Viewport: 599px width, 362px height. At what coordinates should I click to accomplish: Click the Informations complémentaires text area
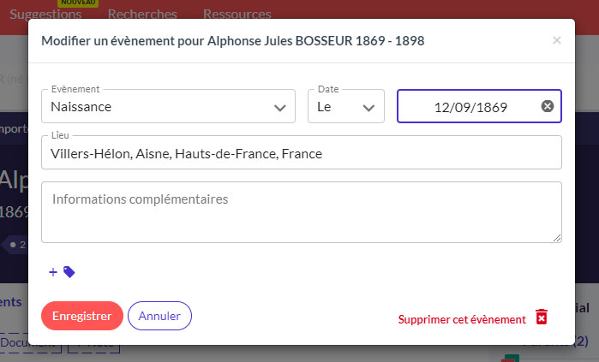[x=301, y=211]
